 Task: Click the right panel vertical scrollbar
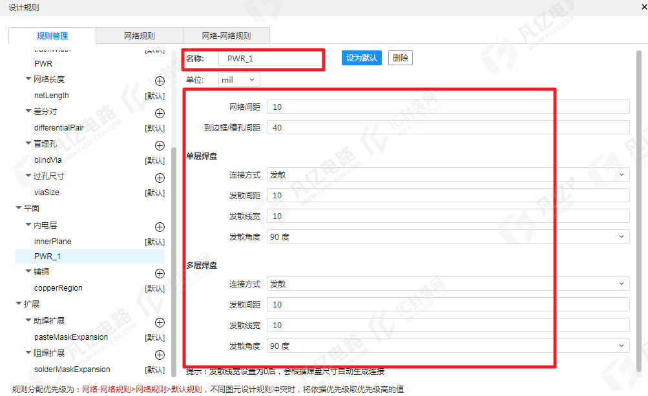click(x=639, y=211)
